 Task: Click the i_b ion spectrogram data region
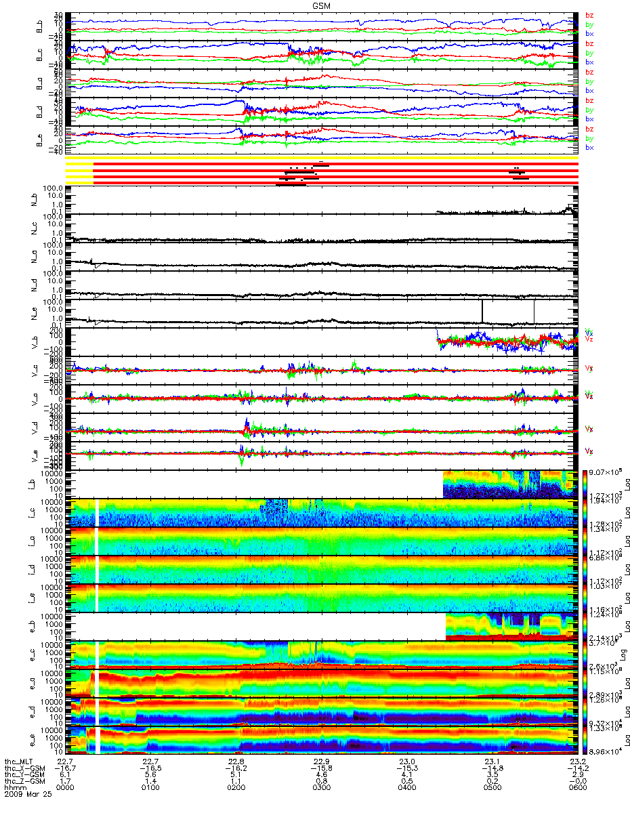coord(509,484)
